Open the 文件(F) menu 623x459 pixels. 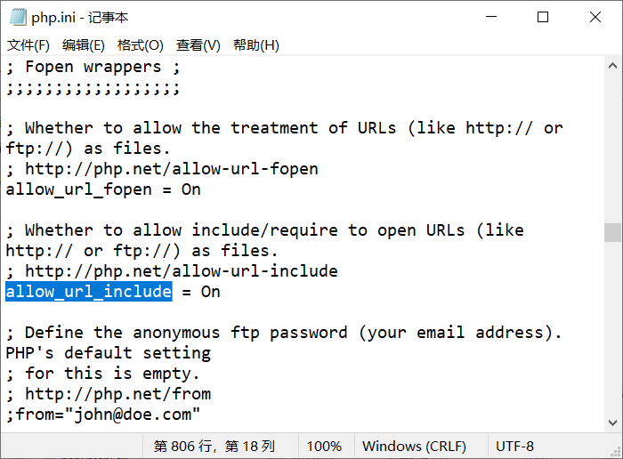click(x=28, y=44)
